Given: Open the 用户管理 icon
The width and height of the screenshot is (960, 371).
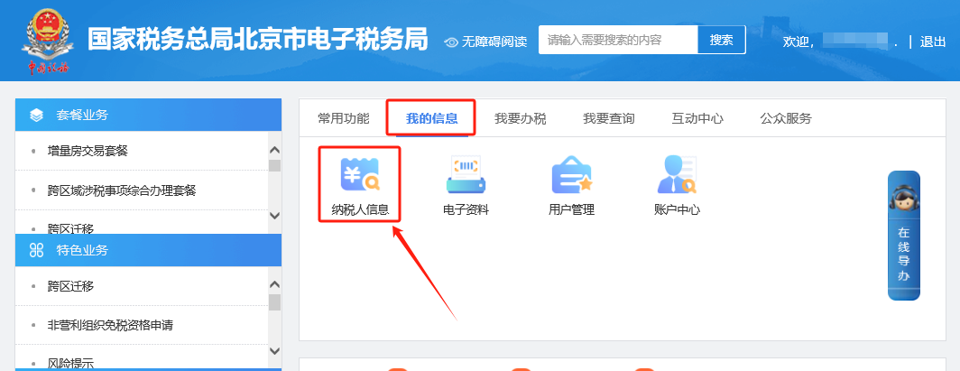Looking at the screenshot, I should point(571,186).
